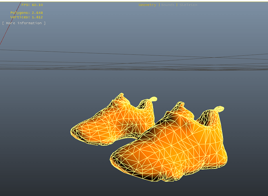Select the Polygons count label

click(x=27, y=13)
